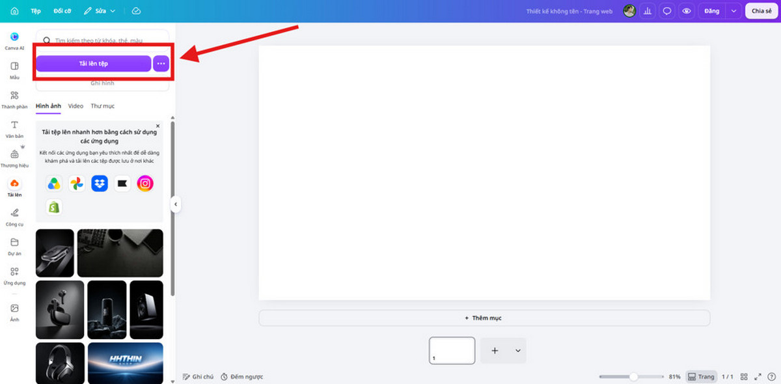This screenshot has height=384, width=781.
Task: Open the Công cụ tools panel
Action: click(14, 217)
